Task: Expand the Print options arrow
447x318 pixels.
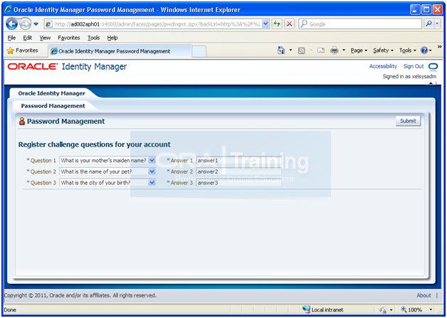Action: pyautogui.click(x=344, y=51)
